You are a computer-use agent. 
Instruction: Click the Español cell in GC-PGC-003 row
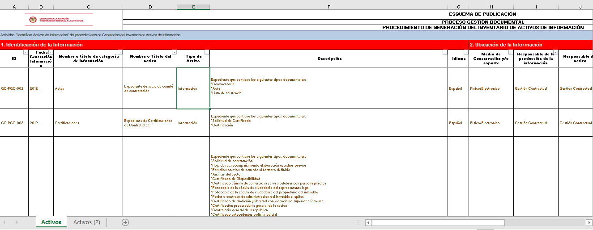458,123
